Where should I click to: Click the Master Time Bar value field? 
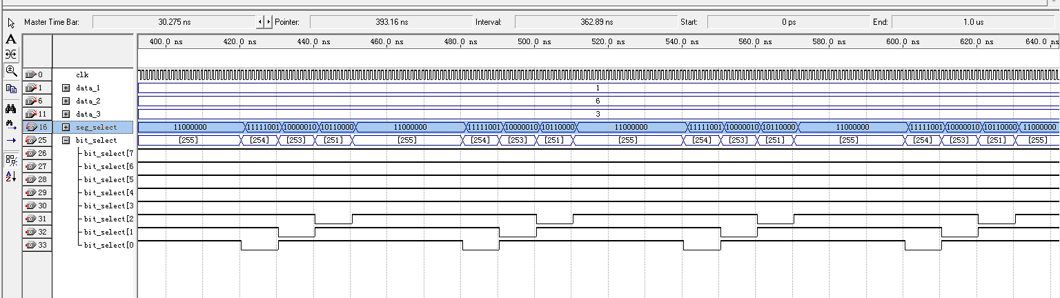pos(174,22)
